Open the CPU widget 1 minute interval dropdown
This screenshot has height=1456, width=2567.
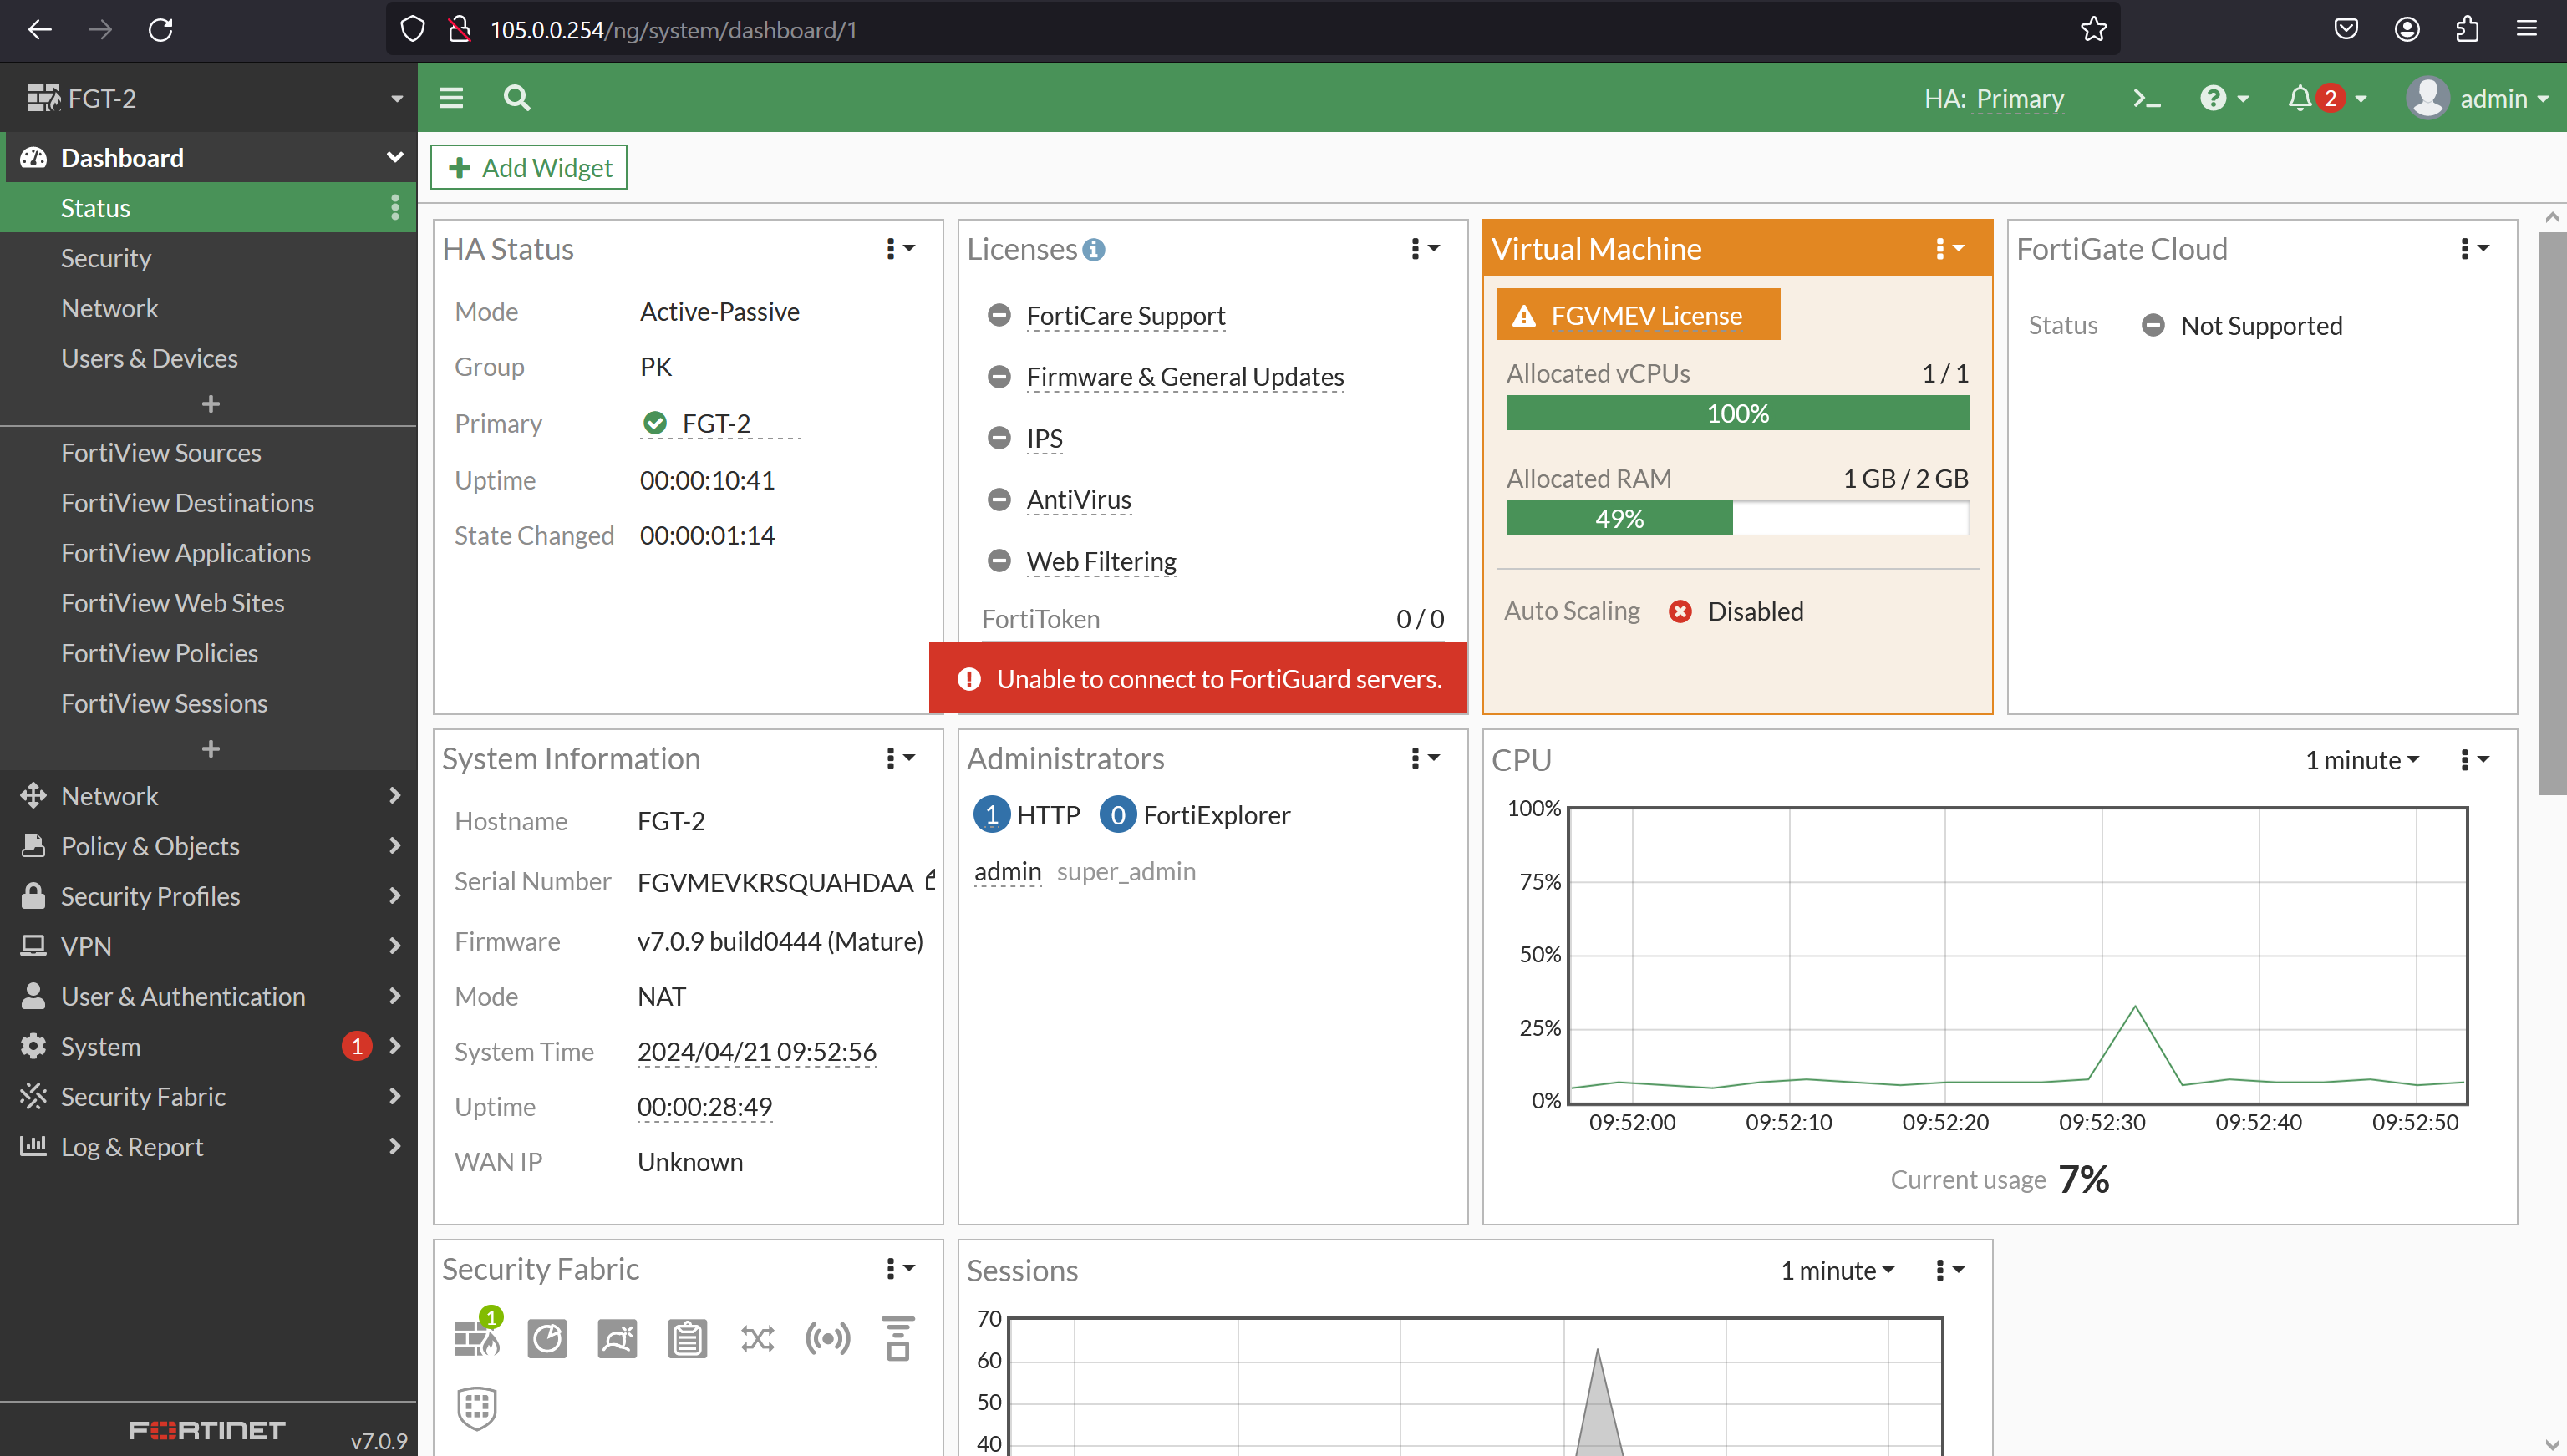click(2360, 760)
